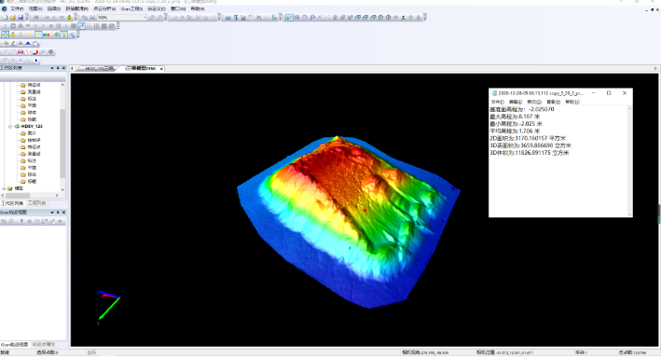This screenshot has height=359, width=661.
Task: Click the black stick-figure icon in view toolbar
Action: point(404,18)
